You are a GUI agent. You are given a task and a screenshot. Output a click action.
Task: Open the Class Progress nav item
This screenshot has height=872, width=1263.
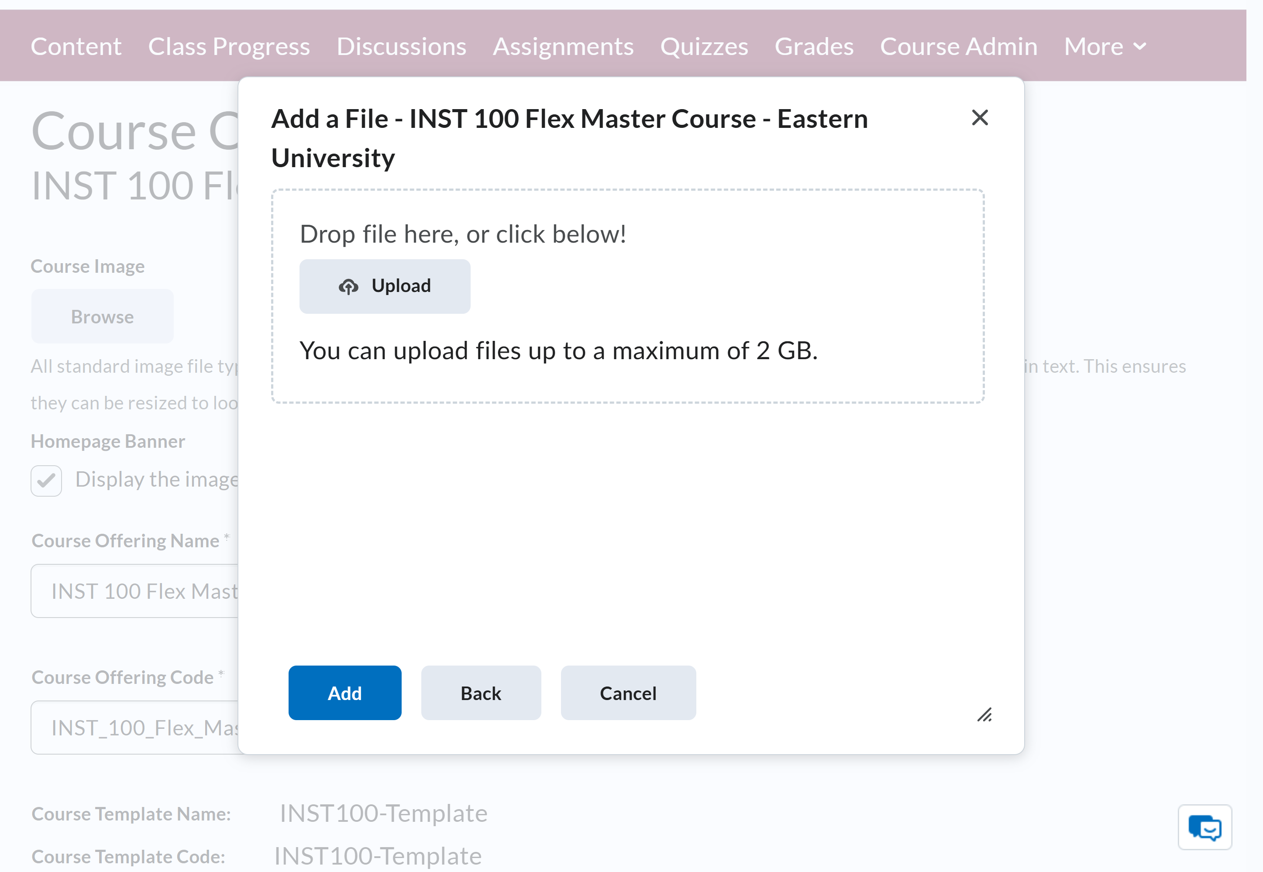[x=229, y=46]
